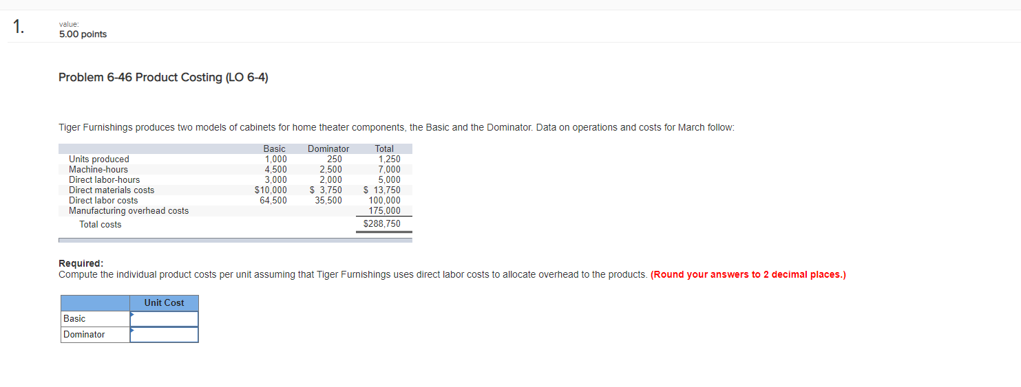Click the Required: label
The height and width of the screenshot is (387, 1021).
coord(81,264)
